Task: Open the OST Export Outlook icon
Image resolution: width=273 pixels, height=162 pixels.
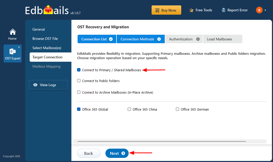Action: pos(13,51)
